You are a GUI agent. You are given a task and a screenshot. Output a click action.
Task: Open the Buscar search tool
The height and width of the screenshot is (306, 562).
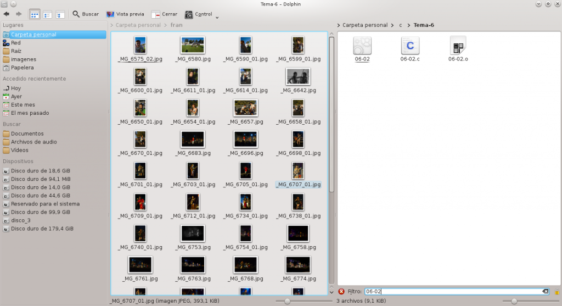coord(86,14)
